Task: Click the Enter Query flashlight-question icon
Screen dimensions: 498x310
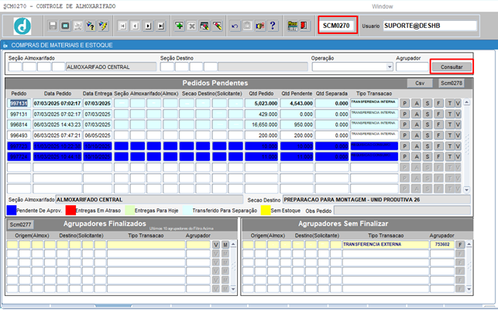Action: 91,26
